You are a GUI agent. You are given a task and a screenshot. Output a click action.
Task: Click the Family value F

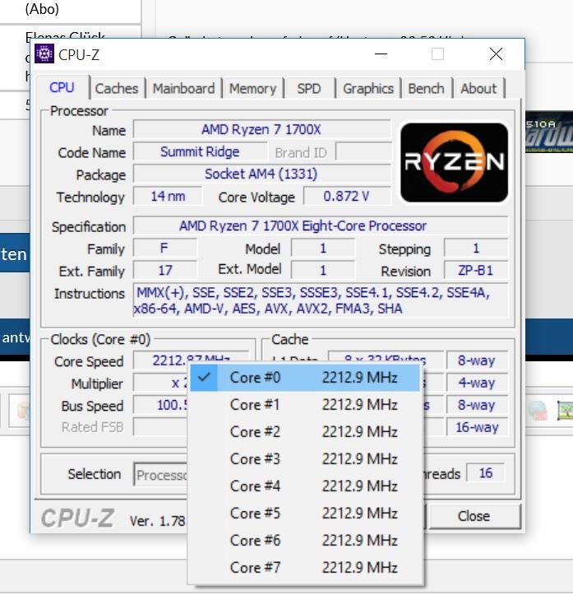tap(165, 249)
